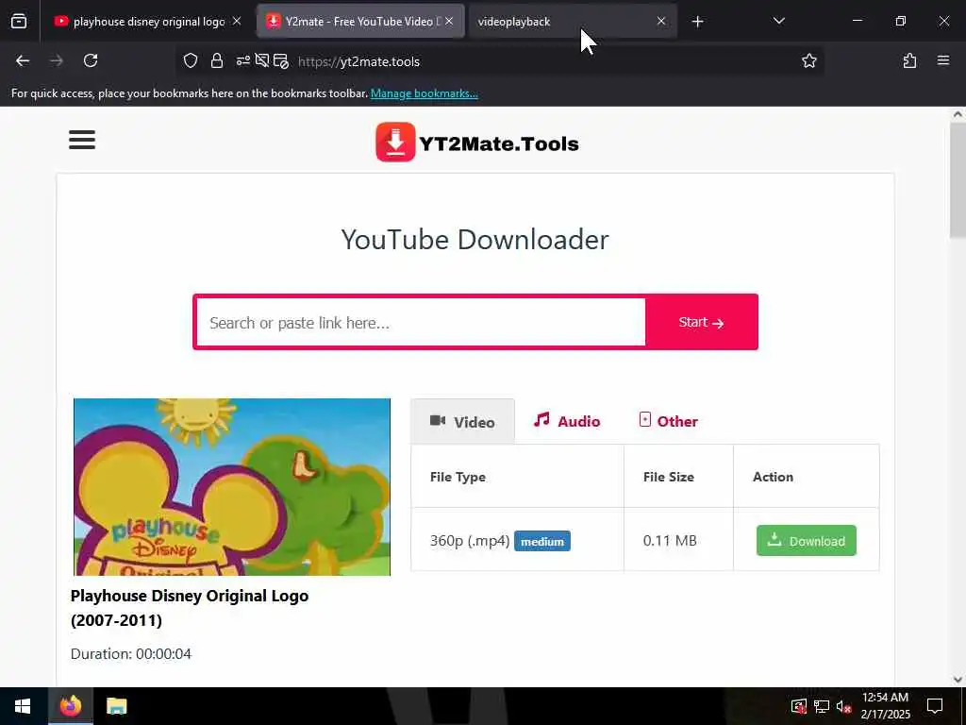Click the security alert tray icon

click(798, 706)
